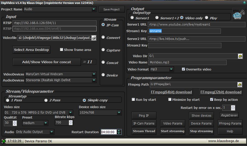This screenshot has height=146, width=247.
Task: Open the Video Format dropdown
Action: click(171, 69)
